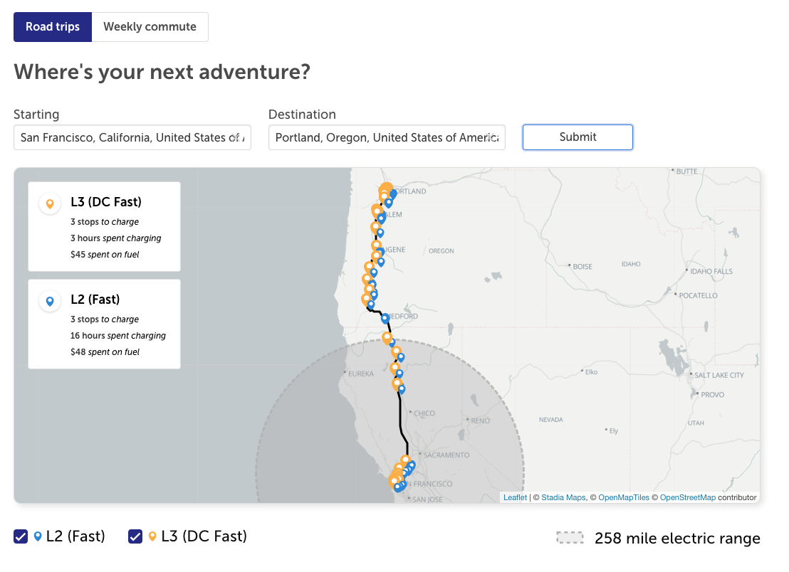This screenshot has width=789, height=572.
Task: Select the southernmost blue marker above San Jose
Action: [397, 487]
